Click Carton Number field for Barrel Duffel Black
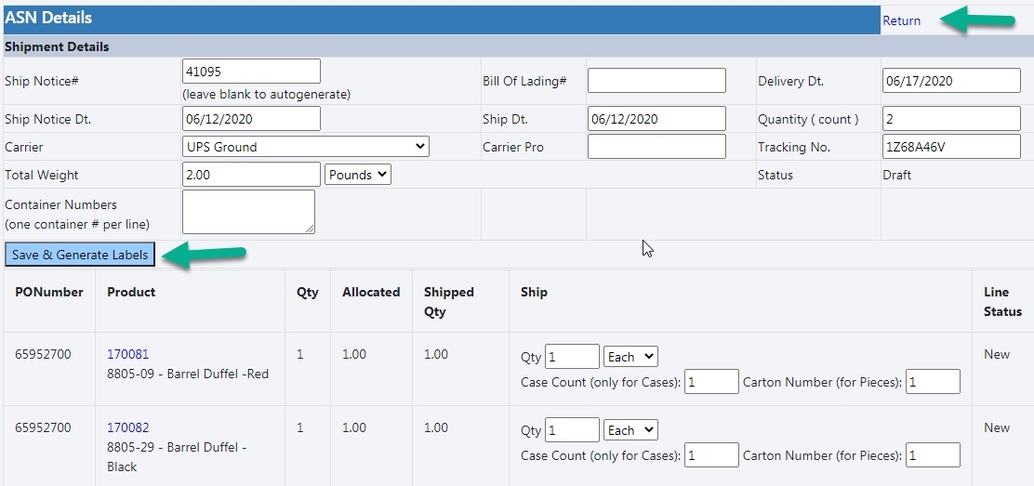The height and width of the screenshot is (486, 1034). pos(933,455)
